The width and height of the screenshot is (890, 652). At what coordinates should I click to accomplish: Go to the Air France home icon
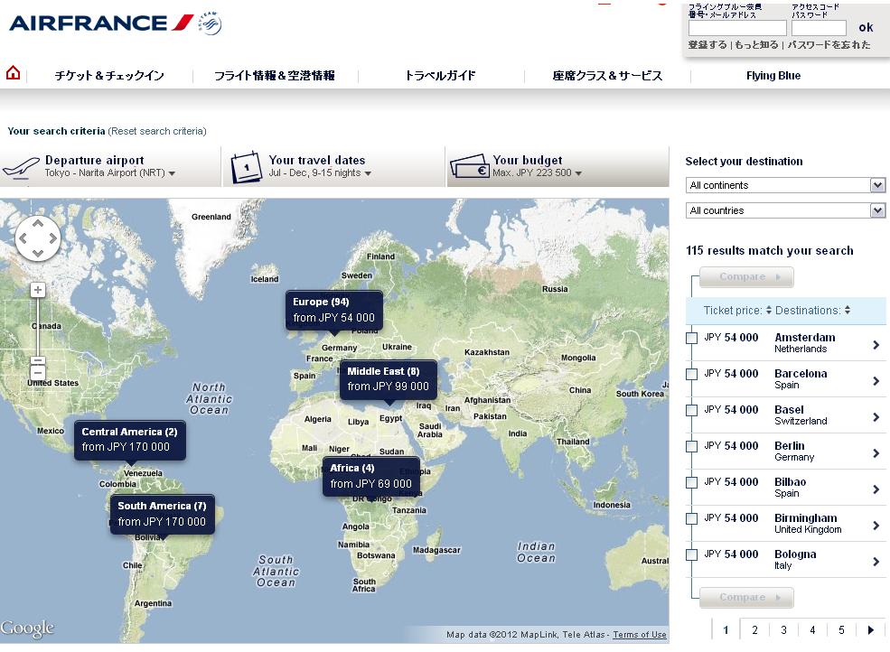pyautogui.click(x=13, y=73)
